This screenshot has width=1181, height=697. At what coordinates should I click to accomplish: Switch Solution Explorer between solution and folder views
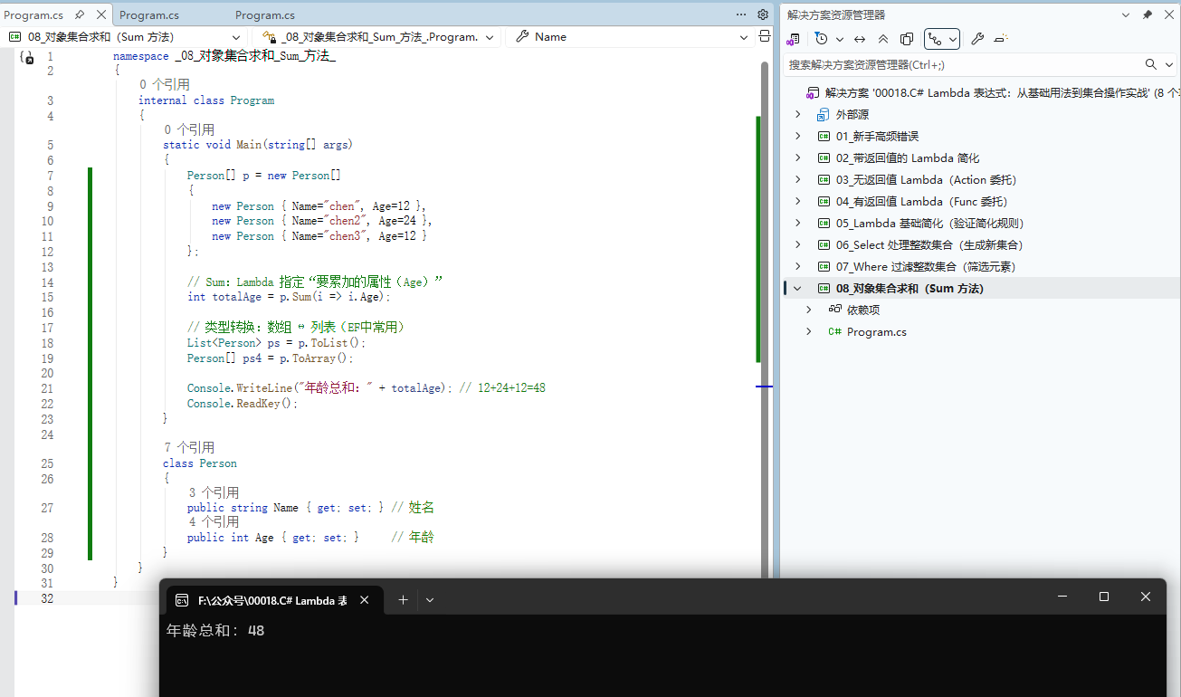point(793,39)
